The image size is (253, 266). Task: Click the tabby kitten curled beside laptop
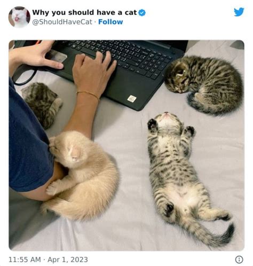click(204, 84)
